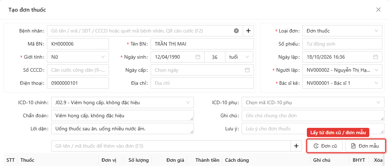388x166 pixels.
Task: Expand the Giới tính dropdown
Action: tap(78, 57)
